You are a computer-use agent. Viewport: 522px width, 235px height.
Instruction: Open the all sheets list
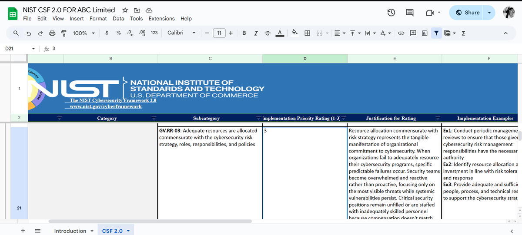click(38, 231)
